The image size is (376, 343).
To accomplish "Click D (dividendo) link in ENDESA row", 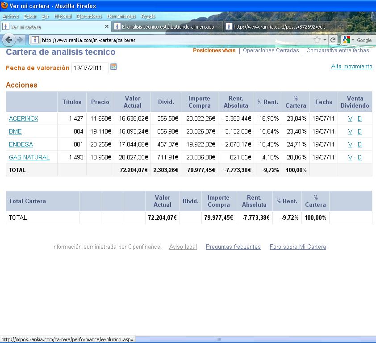I will 359,144.
